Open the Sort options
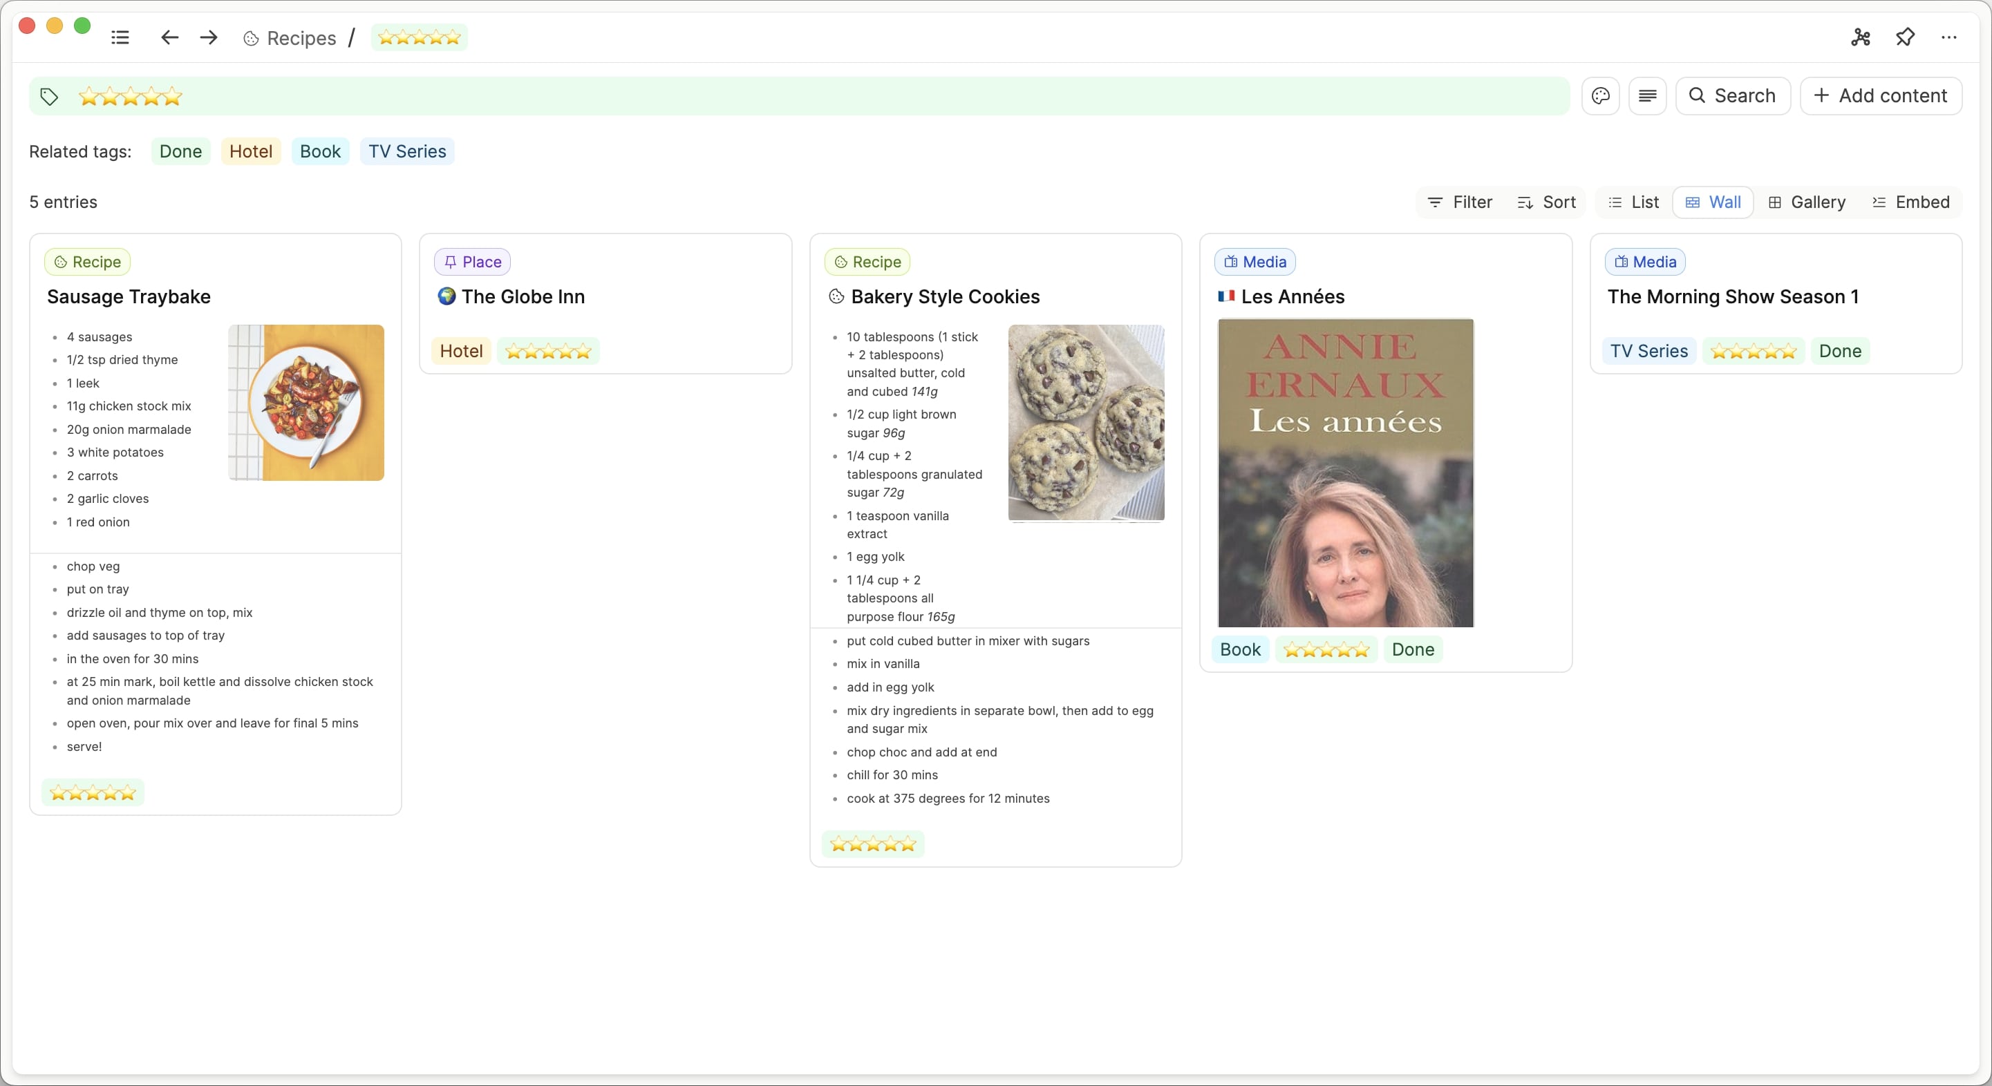The image size is (1992, 1086). pos(1547,202)
